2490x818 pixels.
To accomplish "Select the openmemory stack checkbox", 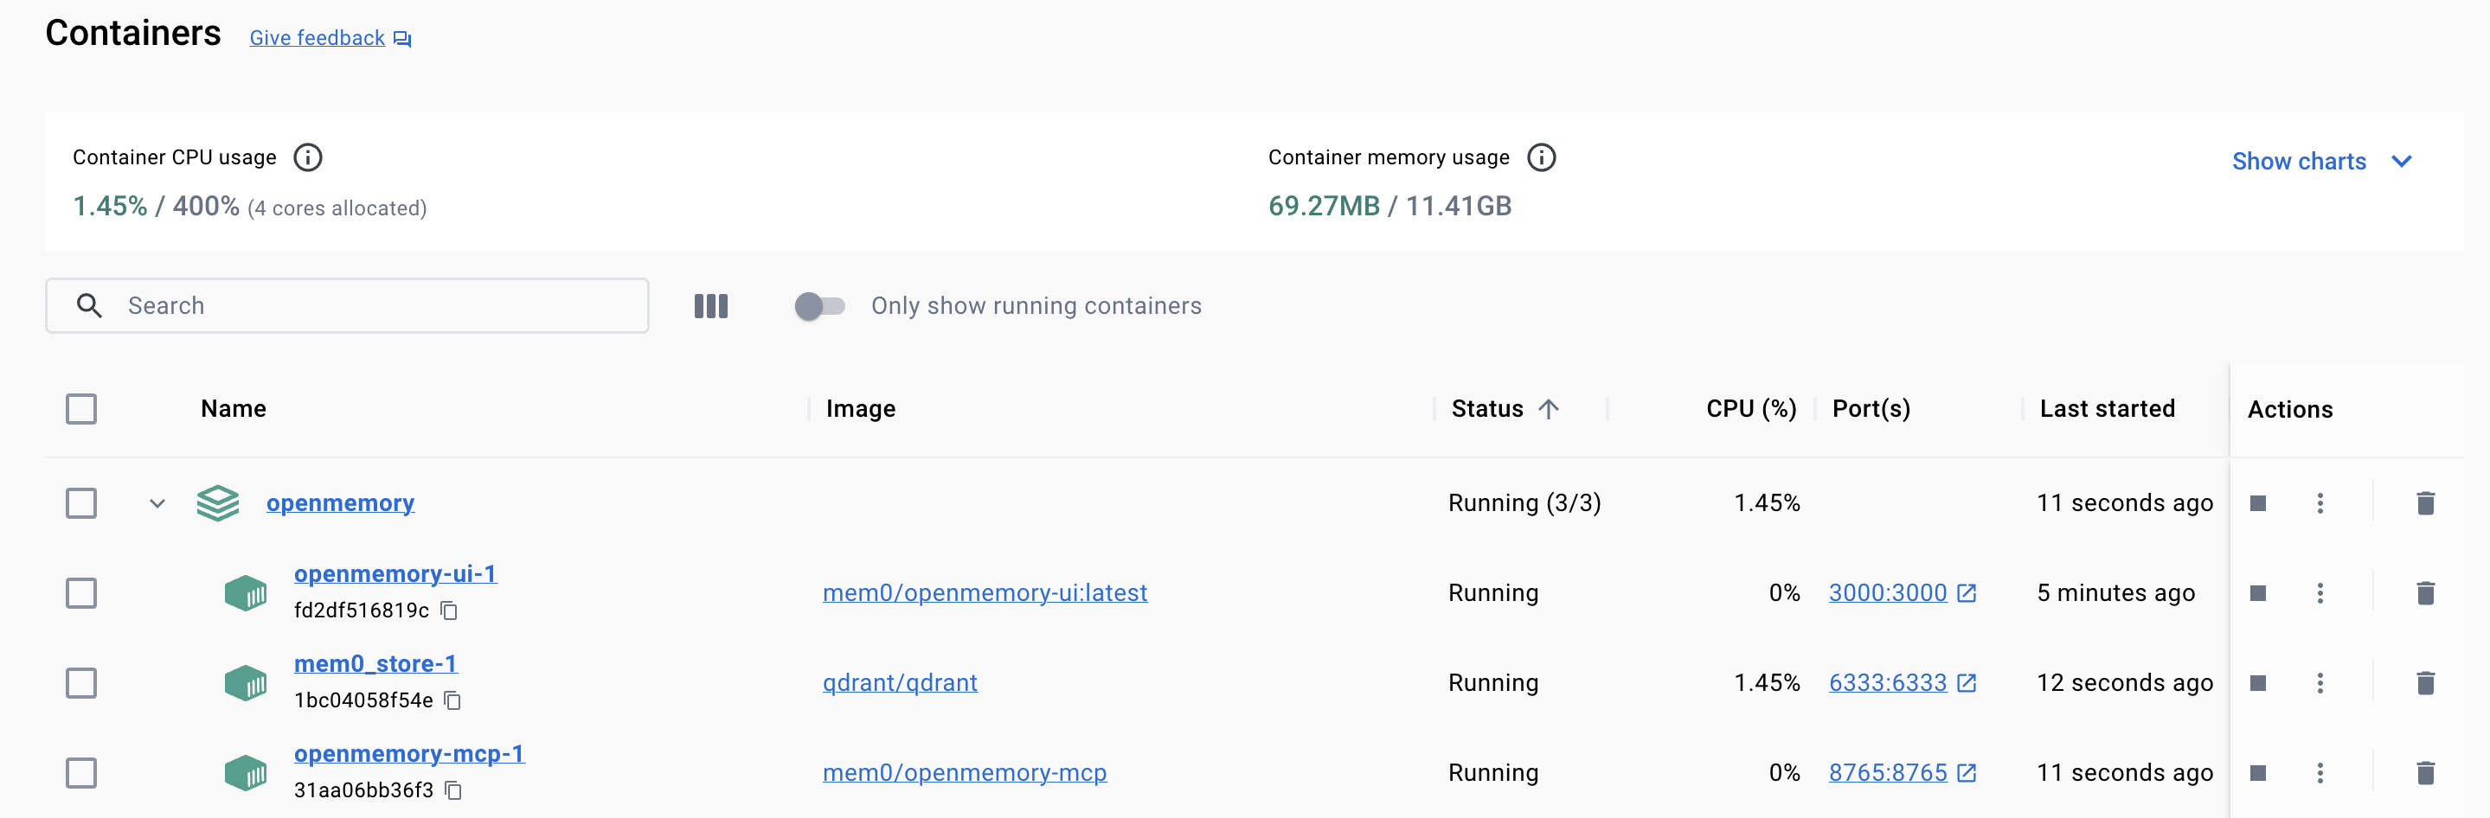I will coord(81,503).
